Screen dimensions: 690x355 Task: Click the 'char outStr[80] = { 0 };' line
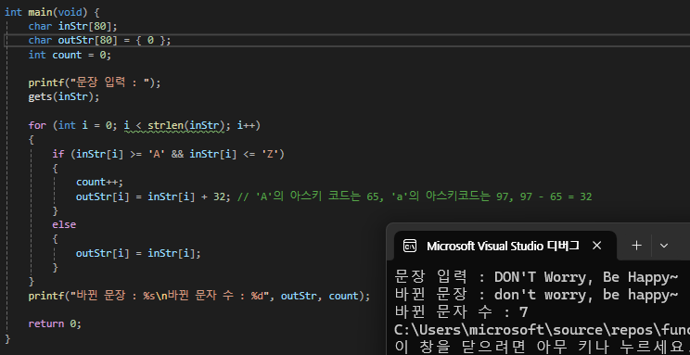click(99, 41)
